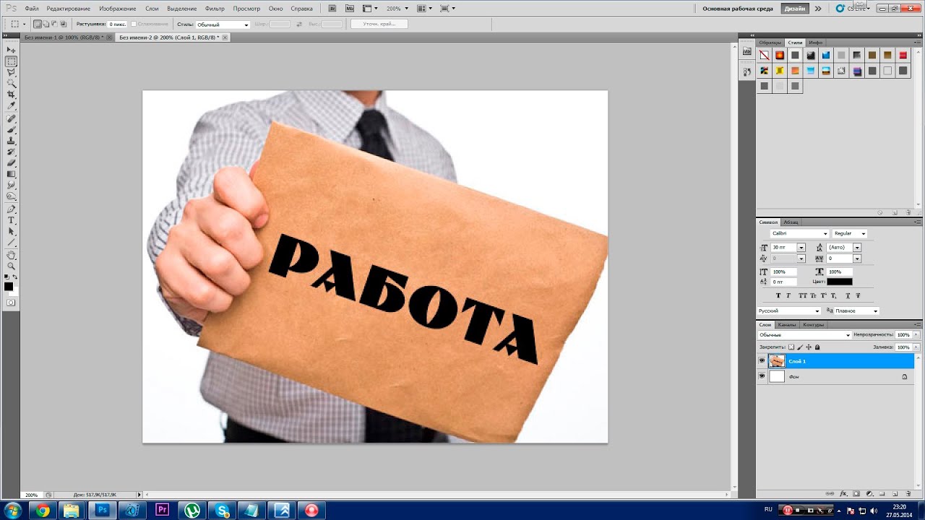The image size is (925, 520).
Task: Toggle lock transparent pixels
Action: (791, 347)
